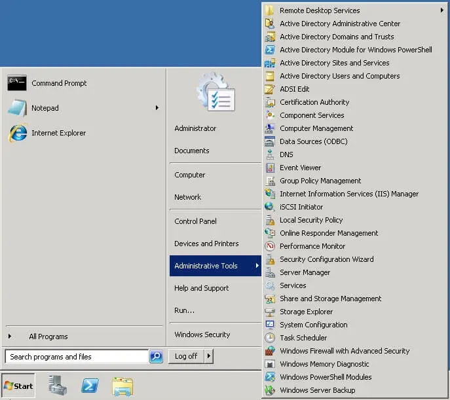Open Server Manager icon in Administrative Tools

point(270,272)
